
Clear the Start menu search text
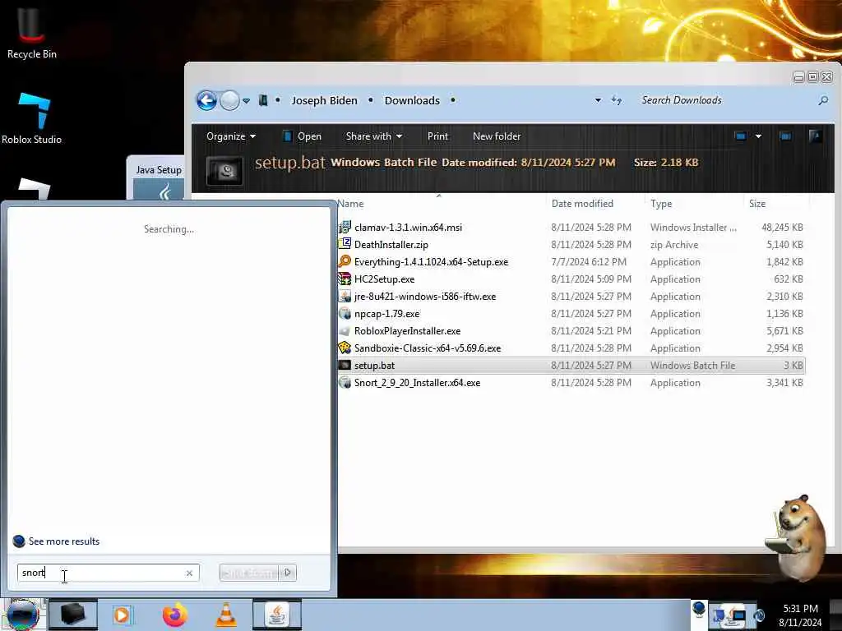pyautogui.click(x=189, y=573)
